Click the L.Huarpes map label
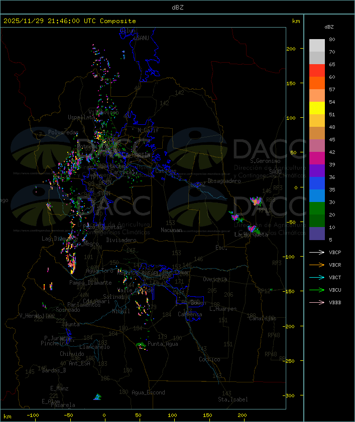355x422 pixels. coord(223,309)
